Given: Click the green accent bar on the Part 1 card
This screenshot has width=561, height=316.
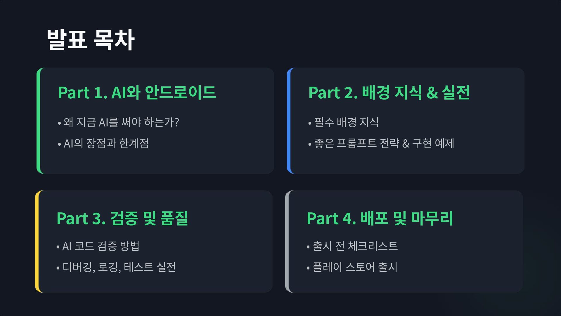Looking at the screenshot, I should tap(39, 121).
